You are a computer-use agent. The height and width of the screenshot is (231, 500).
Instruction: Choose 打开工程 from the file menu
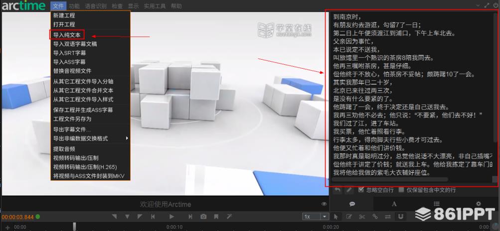point(90,24)
